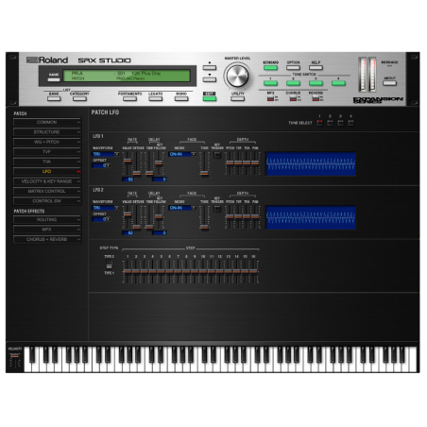Image resolution: width=427 pixels, height=427 pixels.
Task: Toggle the KEYBOARD display button
Action: [x=270, y=67]
